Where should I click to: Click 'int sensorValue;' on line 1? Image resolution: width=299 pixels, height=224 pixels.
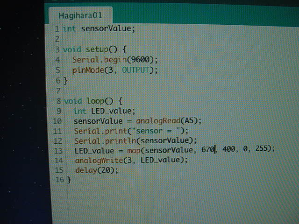[99, 29]
